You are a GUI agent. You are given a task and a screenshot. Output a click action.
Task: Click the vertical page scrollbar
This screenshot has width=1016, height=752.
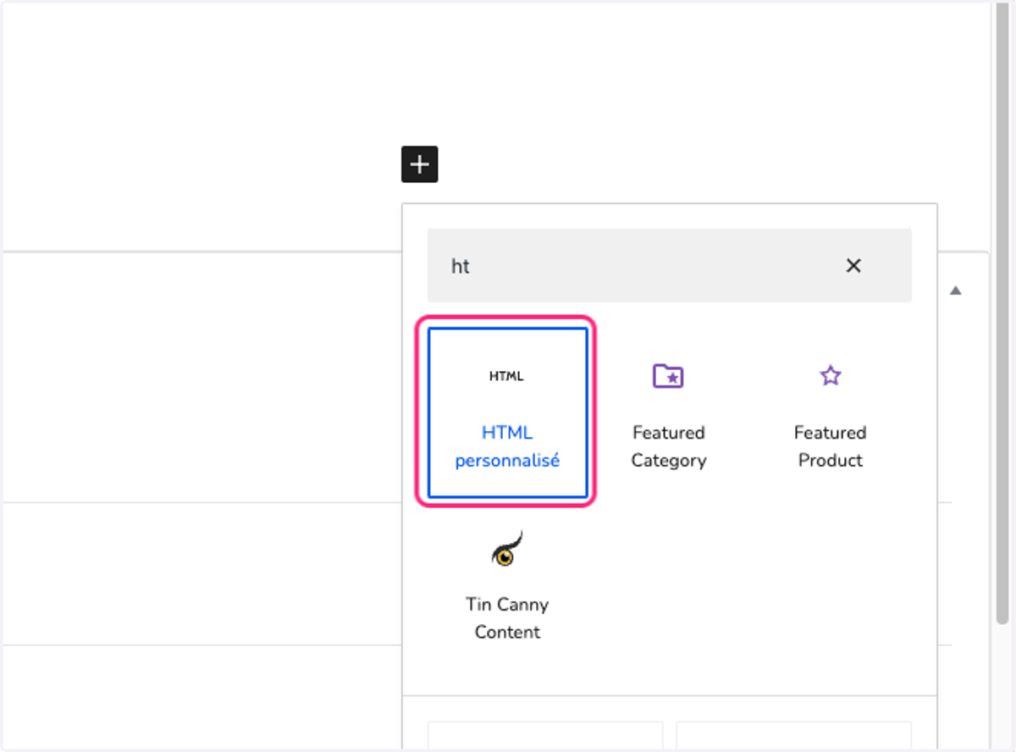(1001, 313)
